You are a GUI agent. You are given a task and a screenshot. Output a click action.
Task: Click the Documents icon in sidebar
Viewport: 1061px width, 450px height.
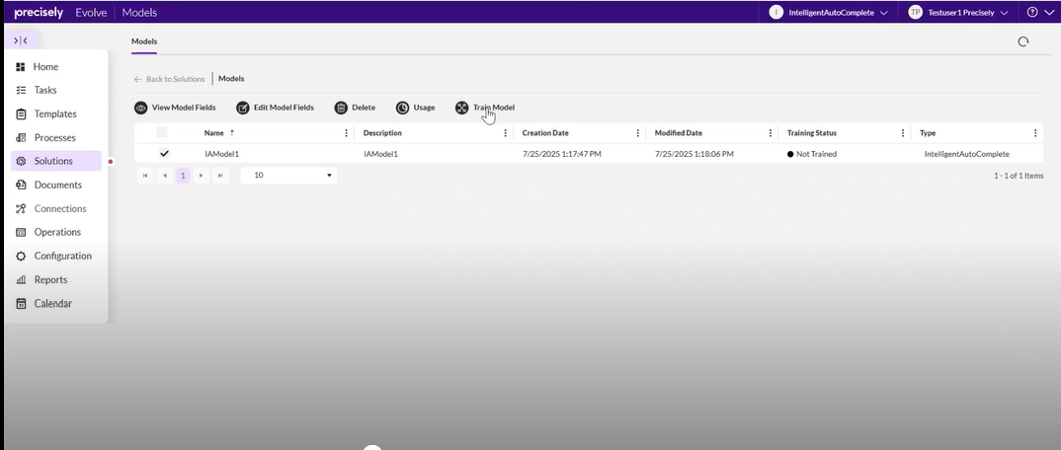click(21, 186)
